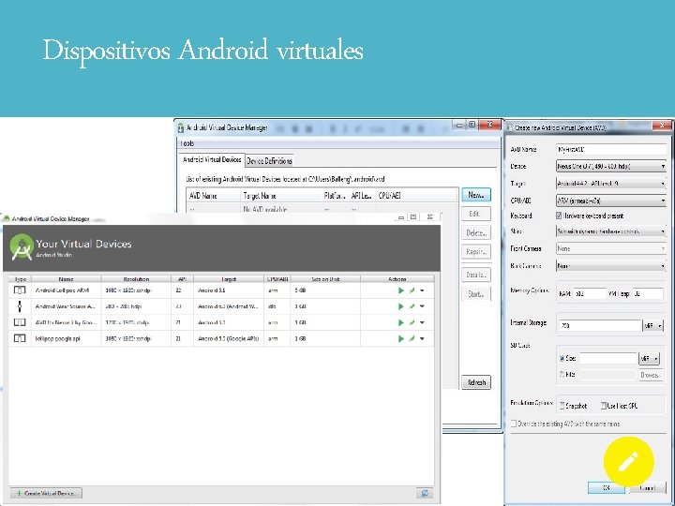The image size is (675, 506).
Task: Open the Target dropdown in Create AVD dialog
Action: point(611,184)
